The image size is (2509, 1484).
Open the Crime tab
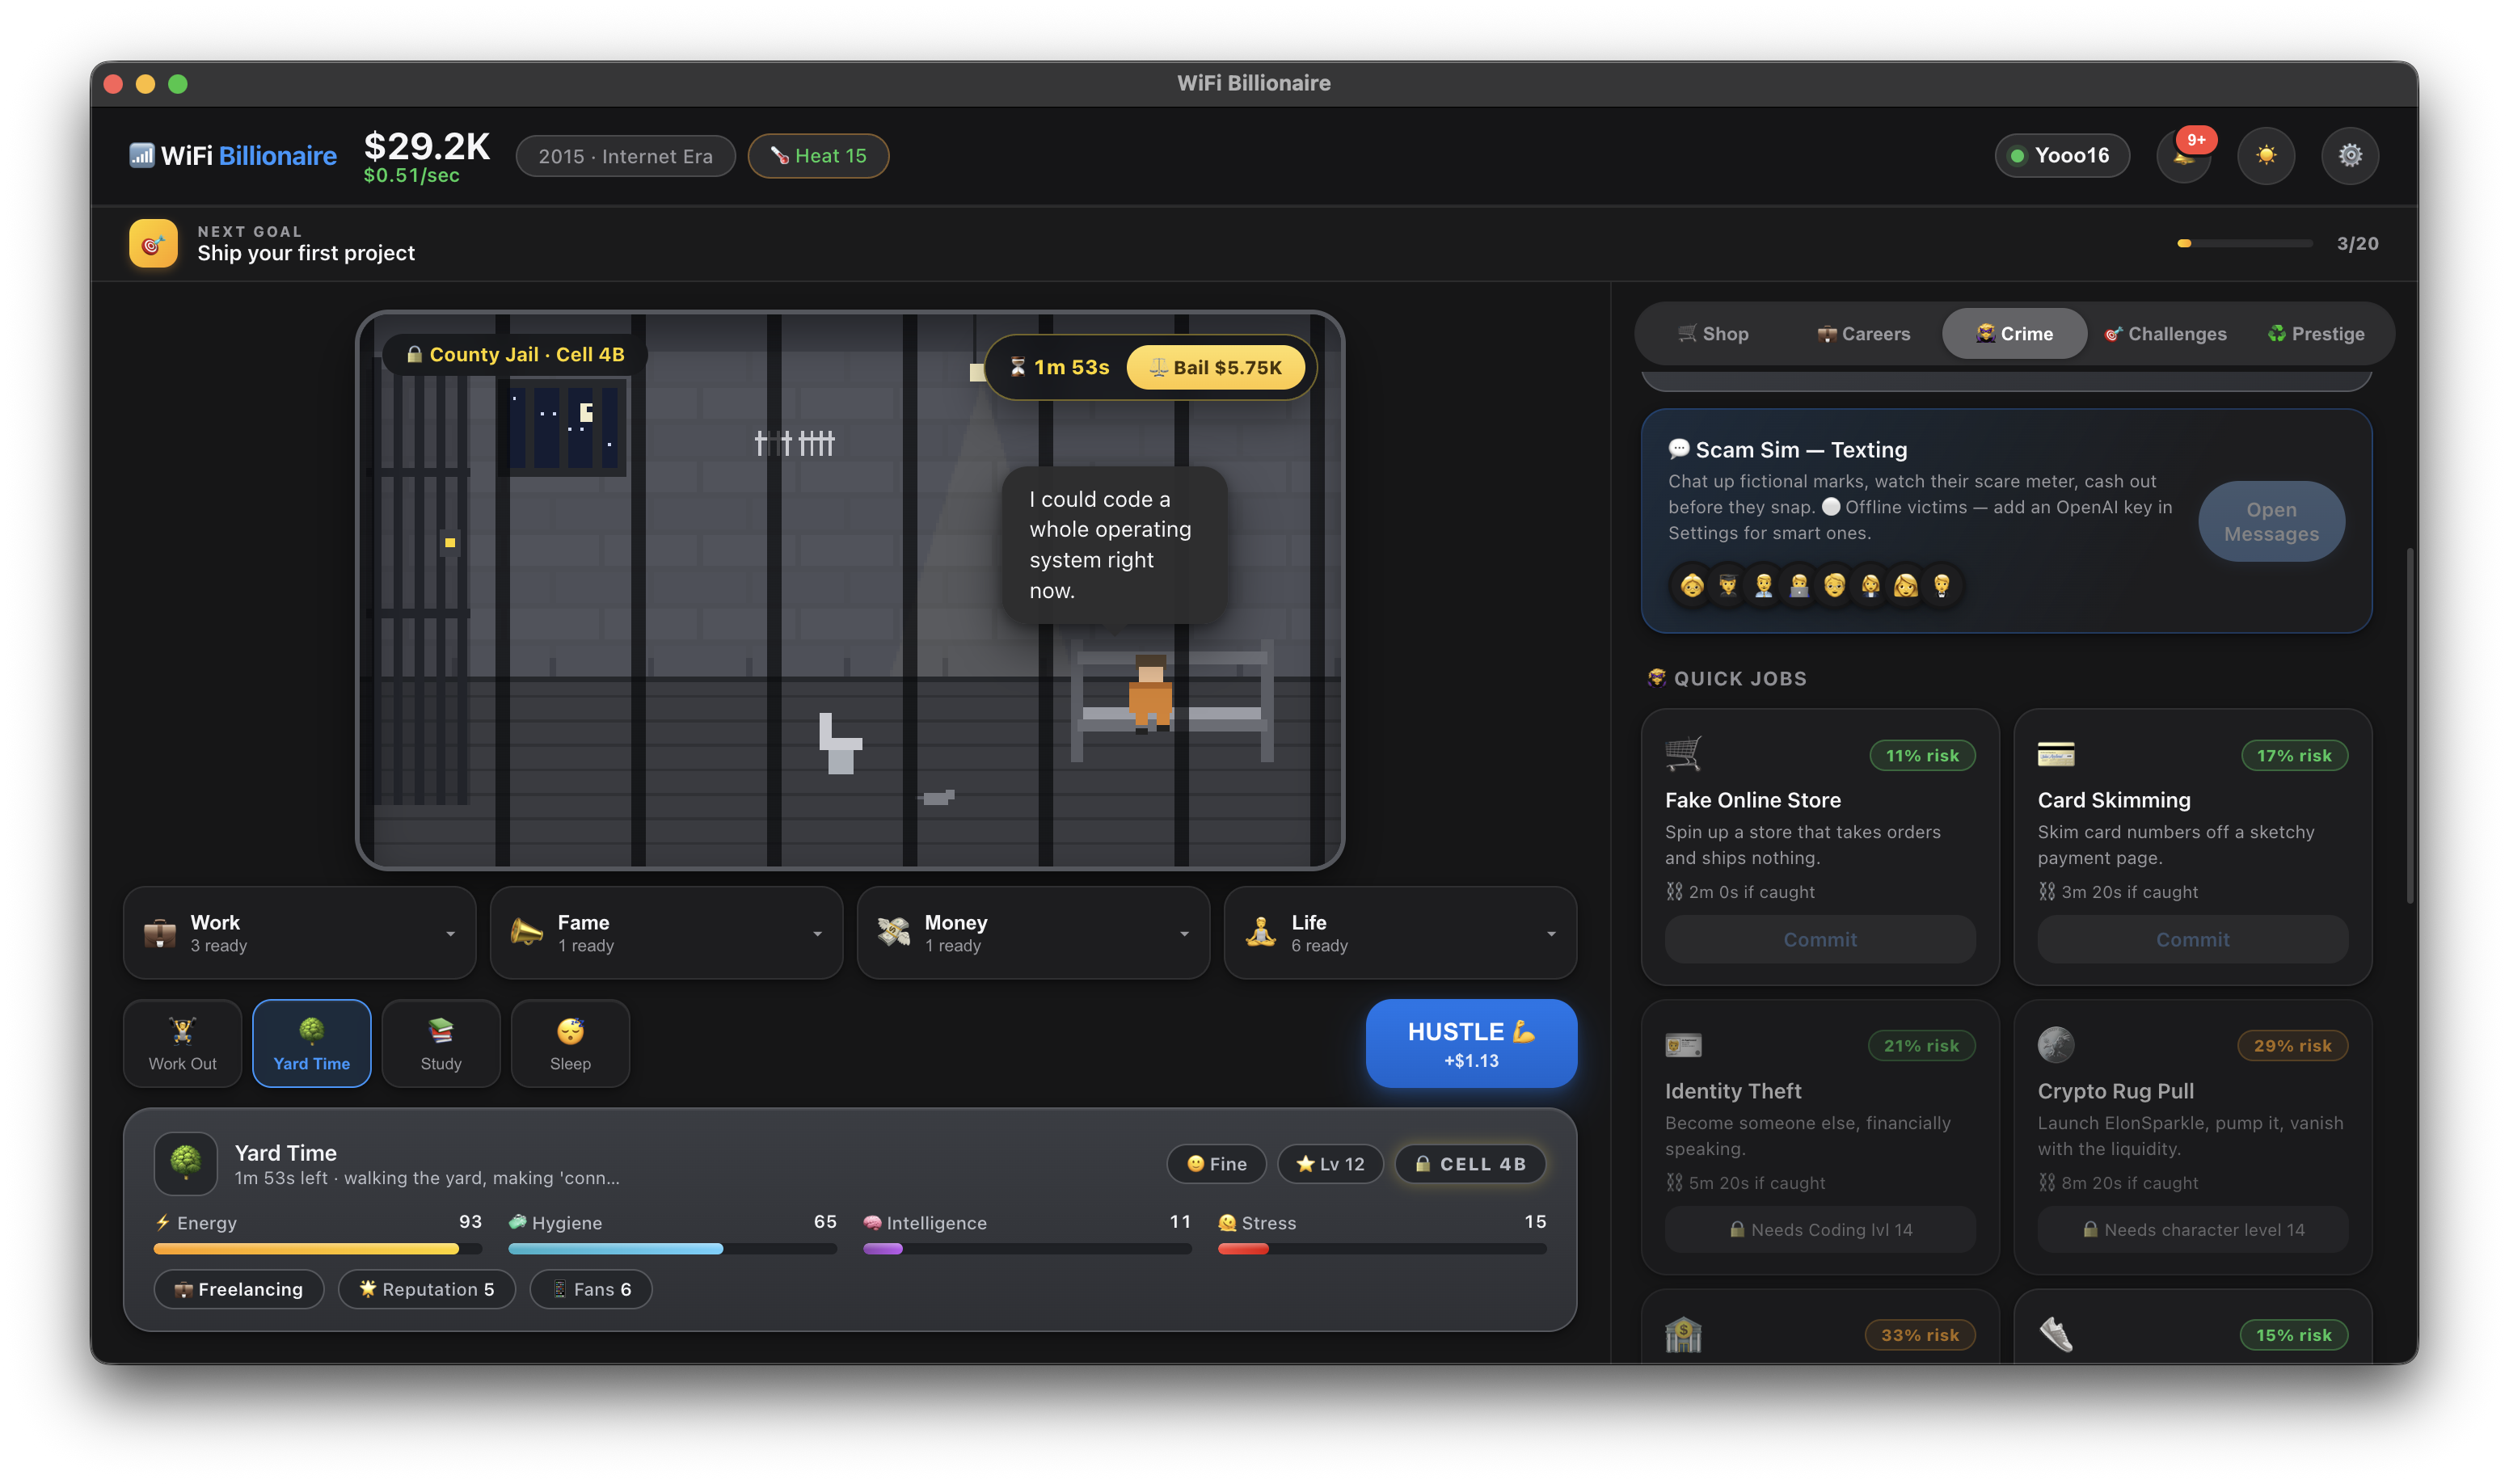point(2014,334)
